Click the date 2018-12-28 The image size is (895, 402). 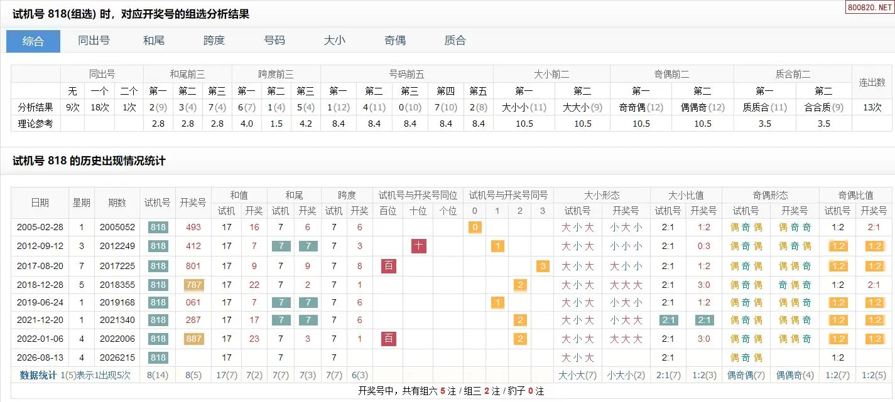point(40,285)
